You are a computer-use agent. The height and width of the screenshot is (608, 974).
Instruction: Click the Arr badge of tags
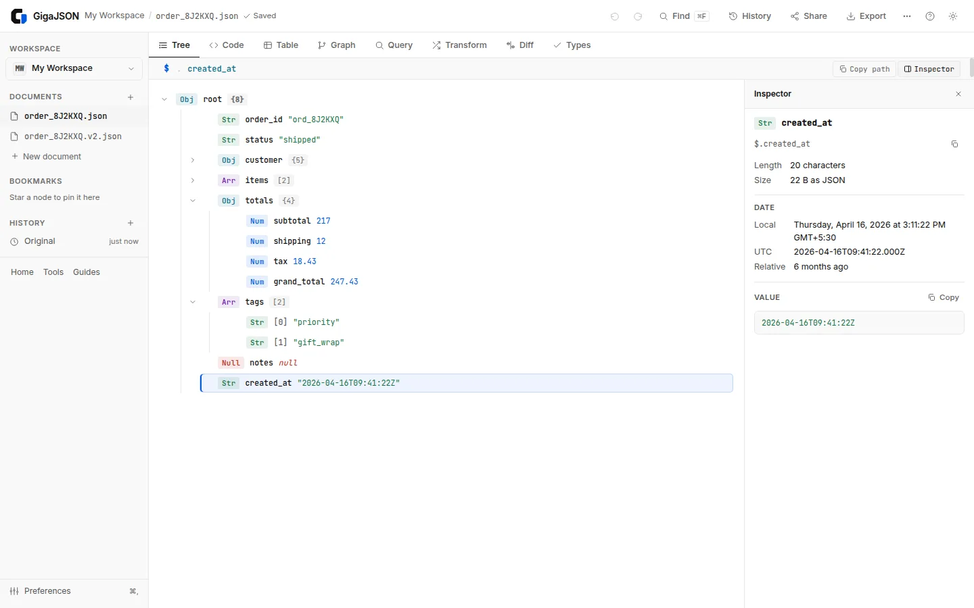click(x=229, y=302)
